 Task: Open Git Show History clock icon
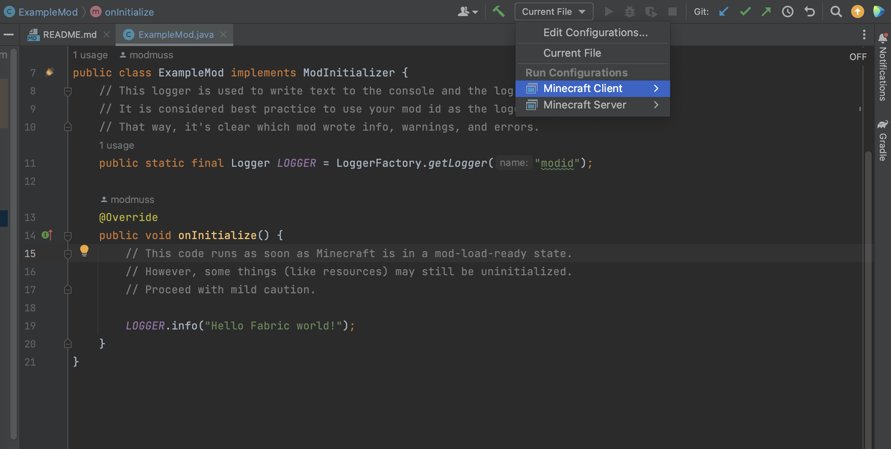[787, 12]
